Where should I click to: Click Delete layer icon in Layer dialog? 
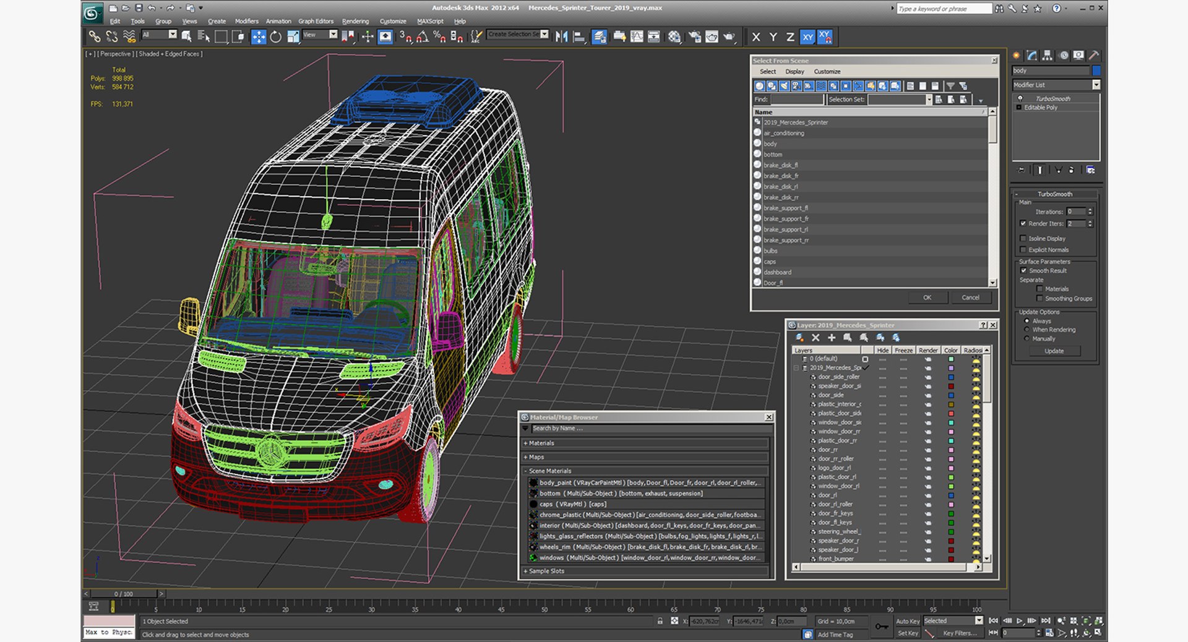pos(816,338)
